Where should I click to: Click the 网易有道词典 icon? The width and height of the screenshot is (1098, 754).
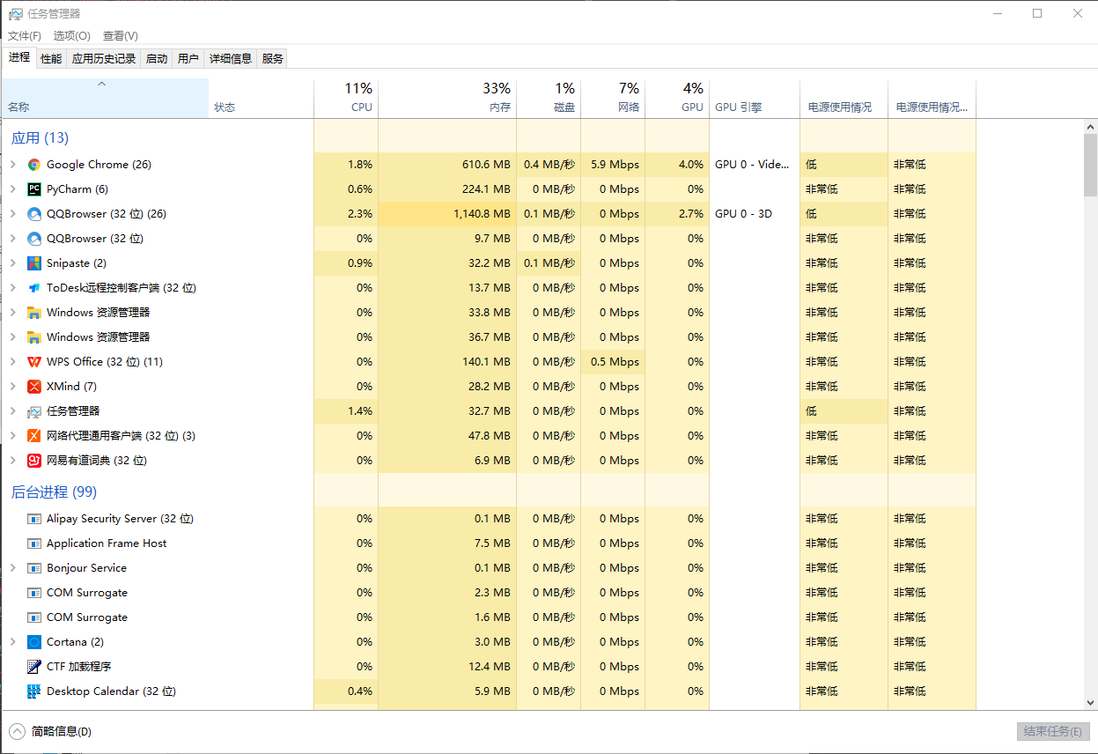[34, 461]
